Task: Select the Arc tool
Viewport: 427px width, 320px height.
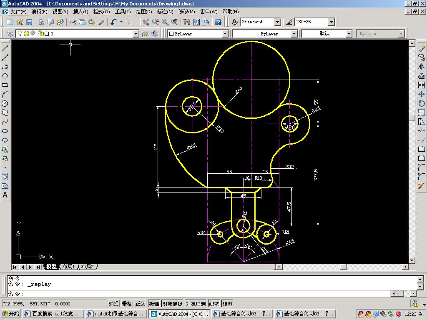Action: (5, 94)
